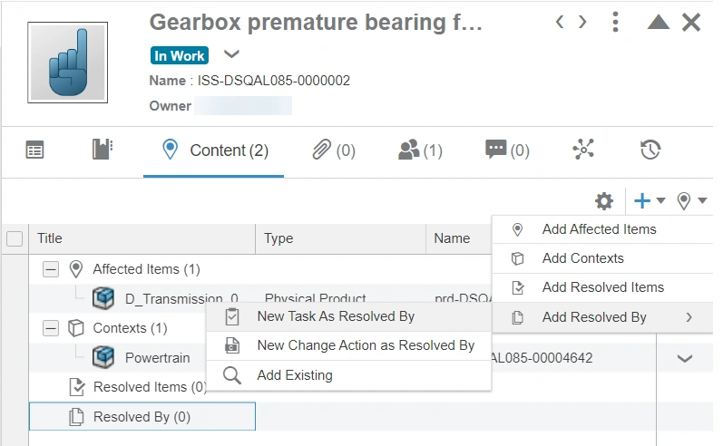Click the settings gear icon
The width and height of the screenshot is (723, 446).
click(x=604, y=201)
